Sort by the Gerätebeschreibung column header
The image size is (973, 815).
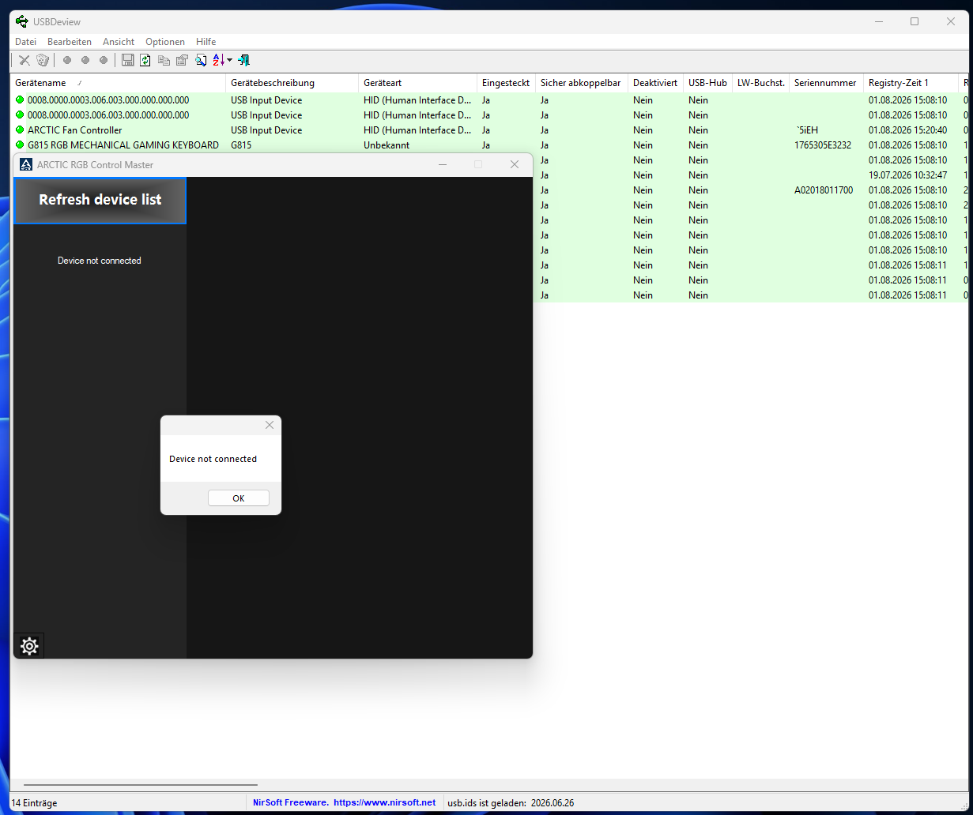(292, 83)
